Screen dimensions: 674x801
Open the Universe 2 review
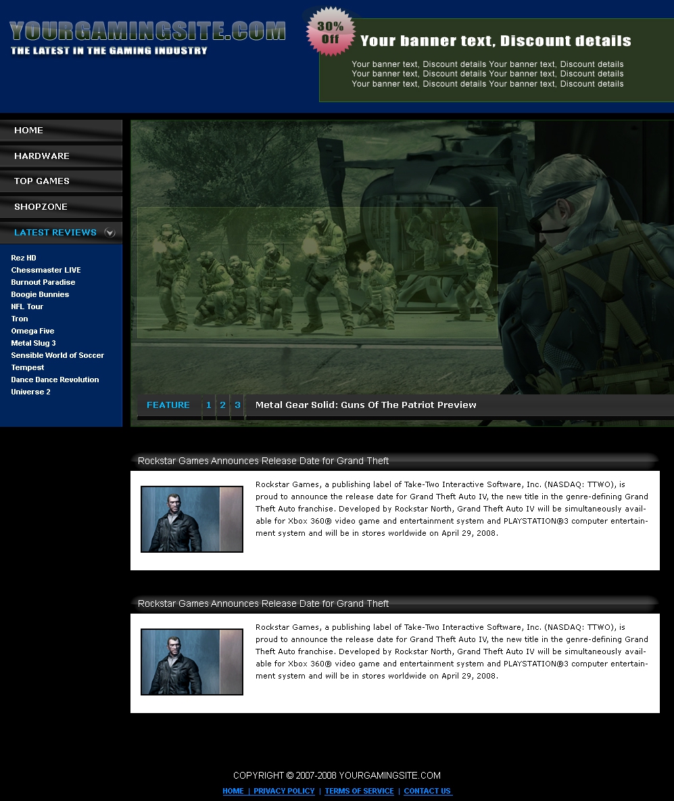[x=30, y=392]
